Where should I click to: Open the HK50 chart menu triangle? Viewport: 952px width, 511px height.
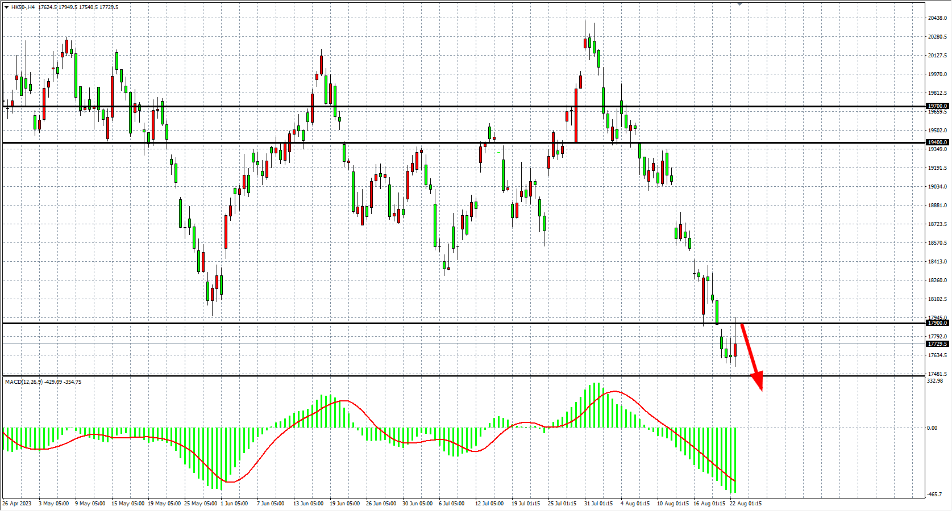(x=6, y=7)
